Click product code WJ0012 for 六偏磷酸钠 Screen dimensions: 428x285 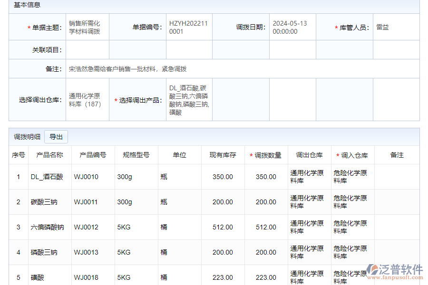pyautogui.click(x=85, y=227)
